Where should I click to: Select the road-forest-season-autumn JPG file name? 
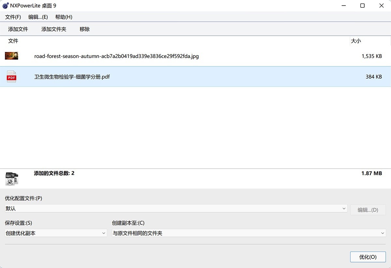116,56
